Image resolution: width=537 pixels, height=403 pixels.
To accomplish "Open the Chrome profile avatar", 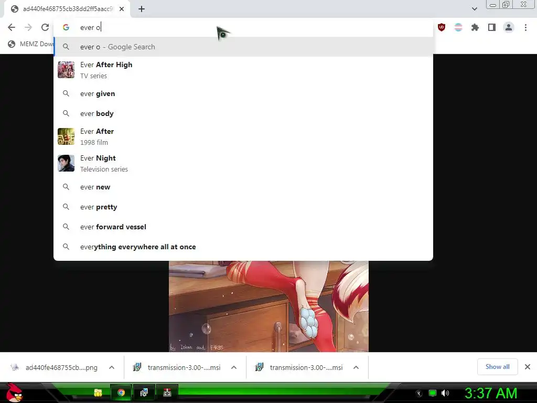I will (509, 27).
